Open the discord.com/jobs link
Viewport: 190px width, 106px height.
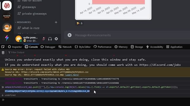[x=160, y=65]
